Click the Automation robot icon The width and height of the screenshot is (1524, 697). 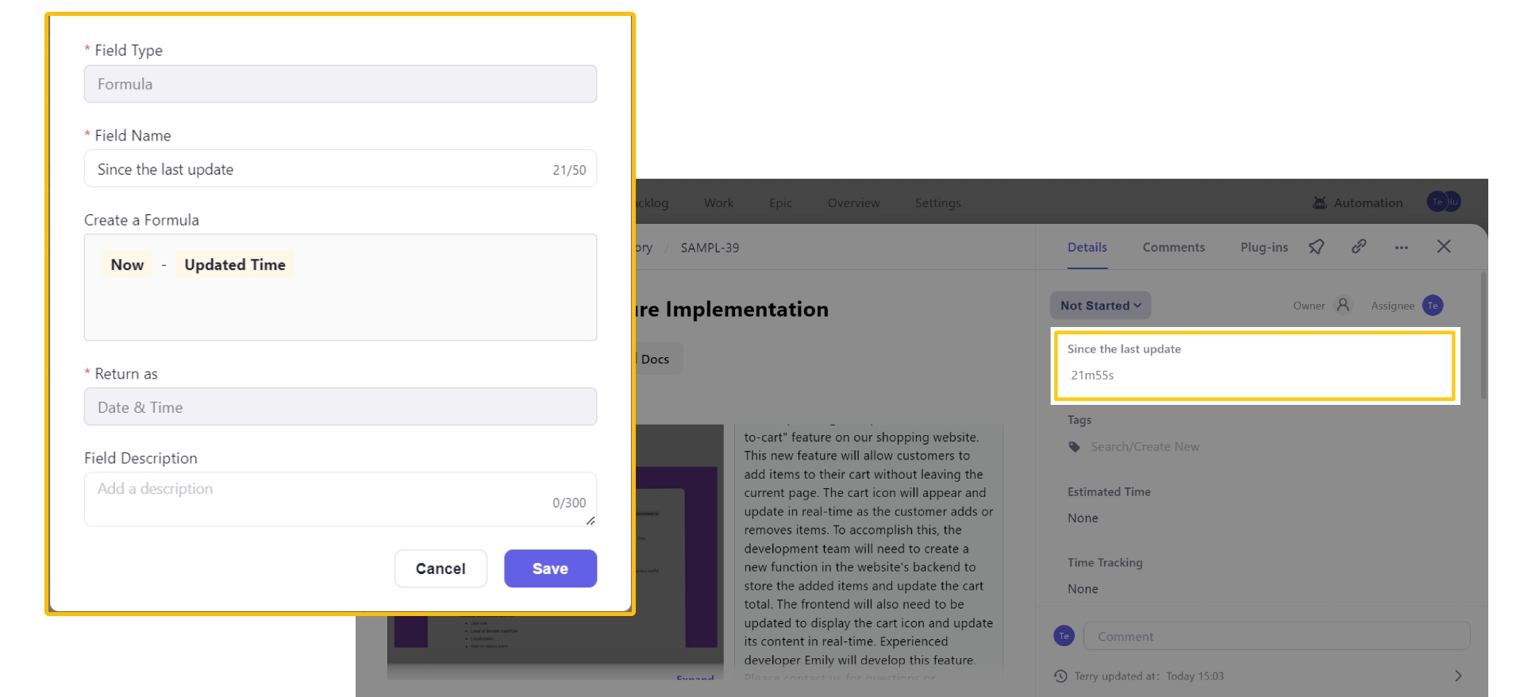(1320, 203)
